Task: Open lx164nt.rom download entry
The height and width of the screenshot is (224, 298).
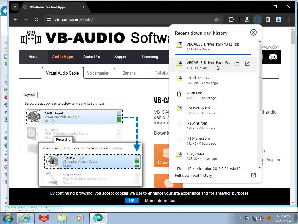Action: point(213,125)
